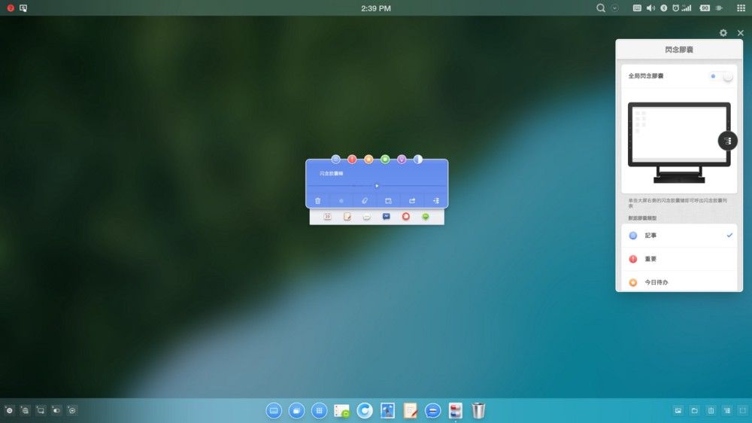Click the round capsule list button on monitor preview

(727, 141)
